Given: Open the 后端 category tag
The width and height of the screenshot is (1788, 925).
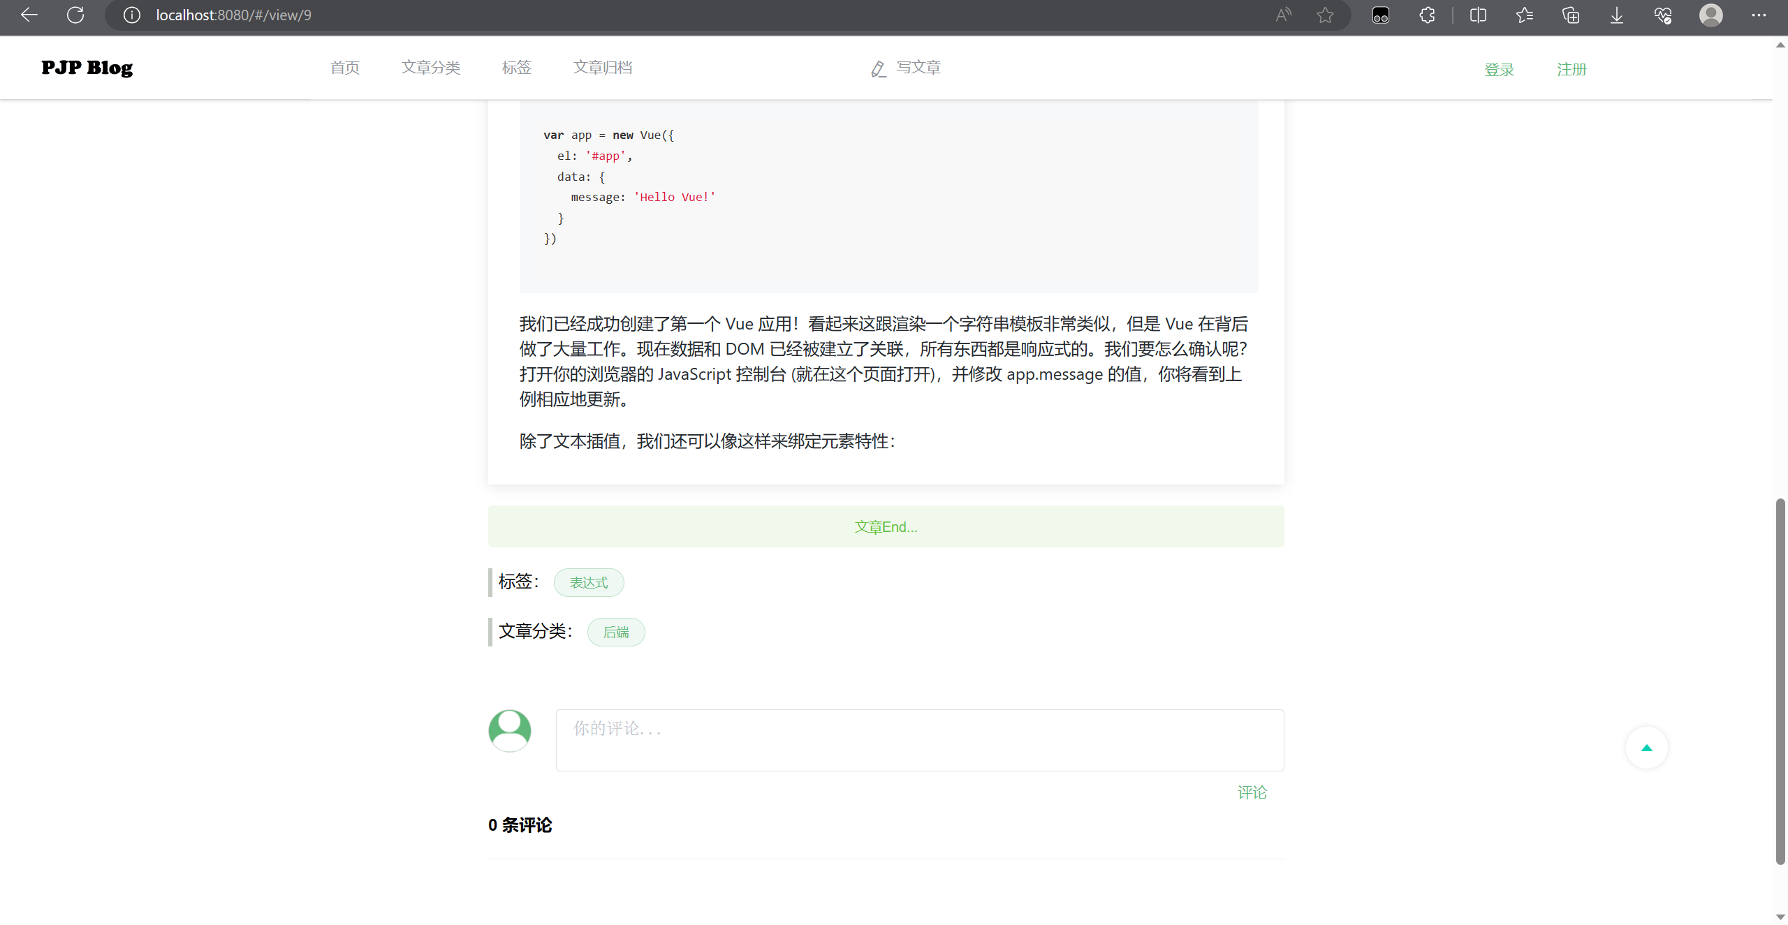Looking at the screenshot, I should [x=615, y=631].
